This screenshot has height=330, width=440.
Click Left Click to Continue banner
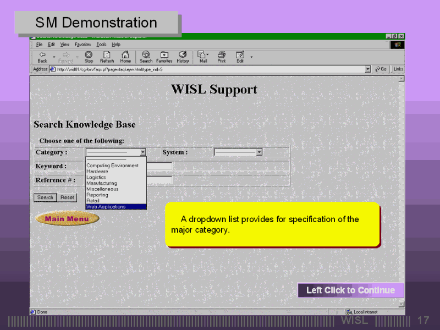tap(350, 290)
